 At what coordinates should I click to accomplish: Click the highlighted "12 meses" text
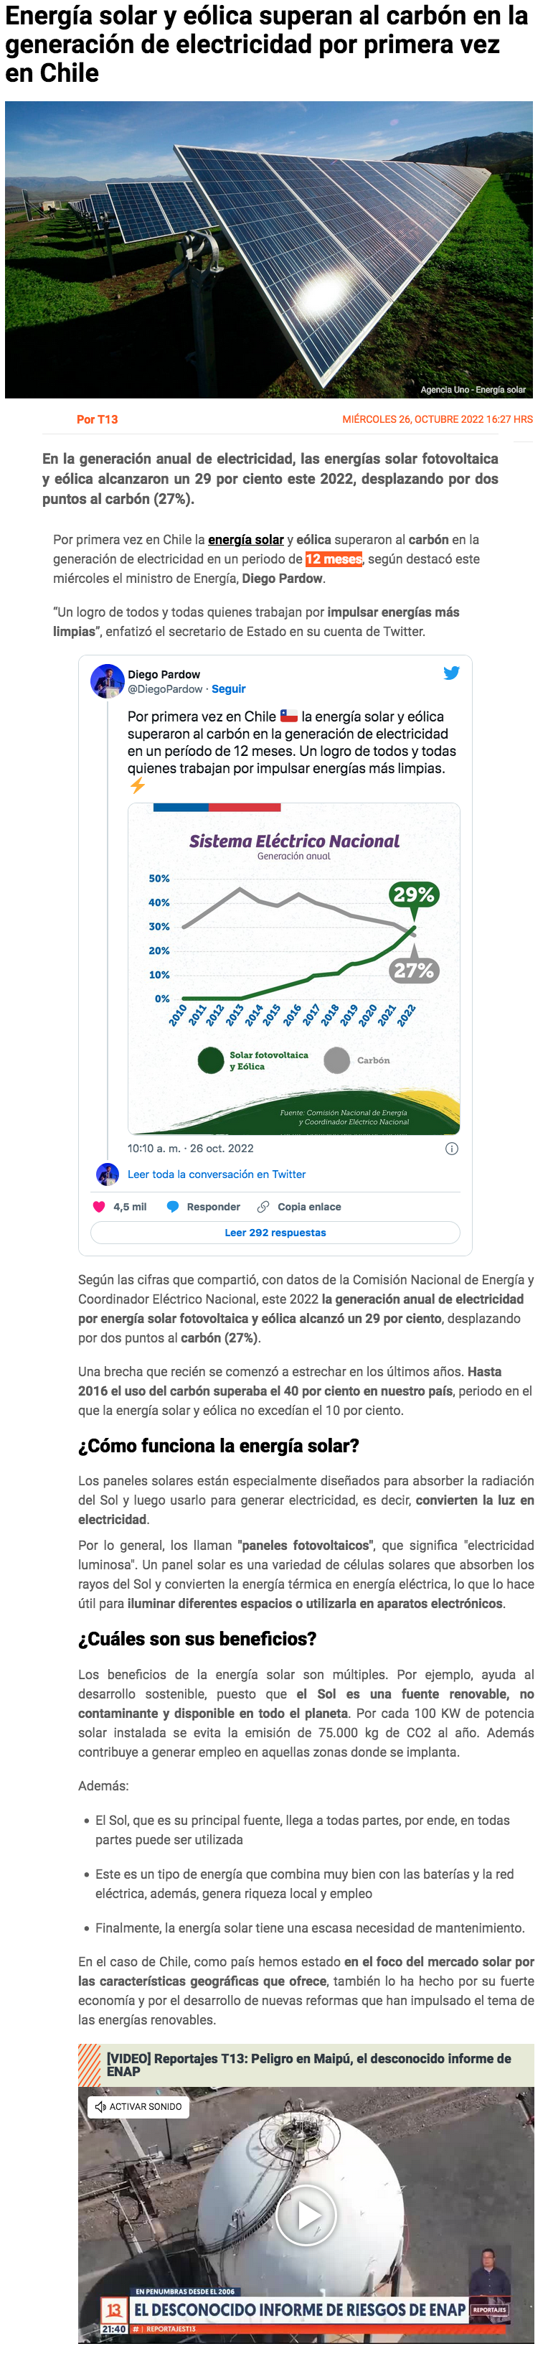(333, 559)
